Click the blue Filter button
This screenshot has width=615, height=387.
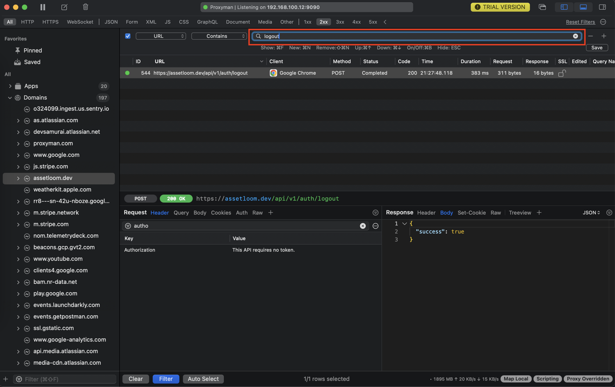coord(166,379)
